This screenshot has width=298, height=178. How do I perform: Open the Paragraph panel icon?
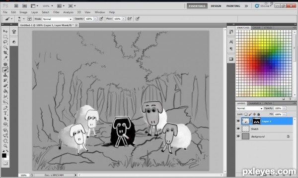click(231, 49)
